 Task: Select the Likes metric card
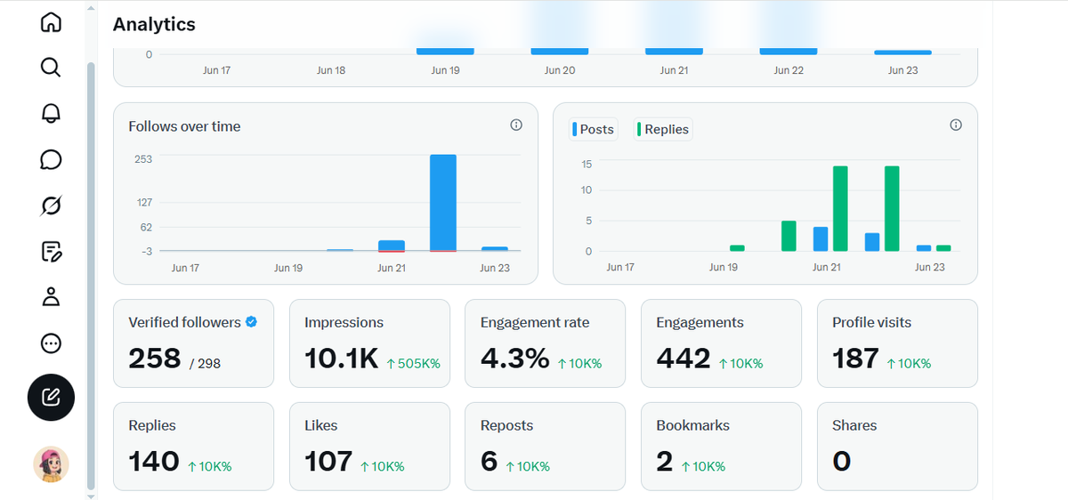(x=369, y=447)
